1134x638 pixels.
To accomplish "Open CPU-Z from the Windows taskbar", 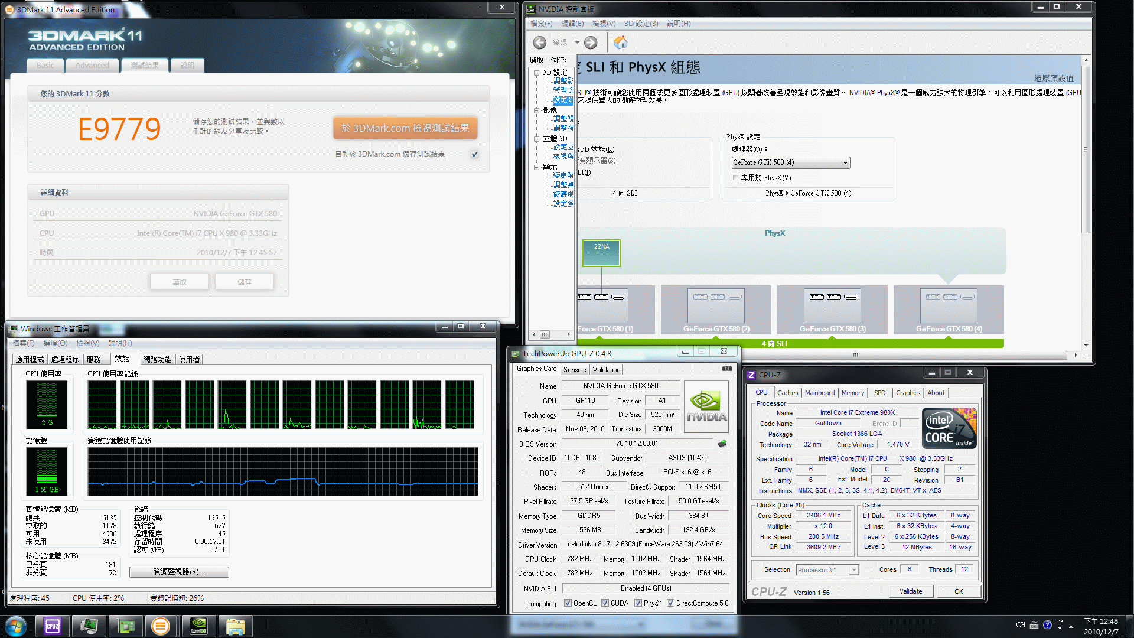I will (53, 626).
